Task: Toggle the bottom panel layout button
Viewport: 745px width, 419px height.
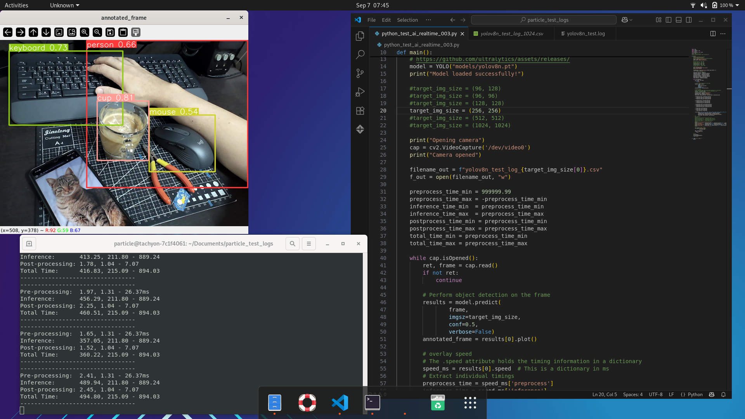Action: click(679, 20)
